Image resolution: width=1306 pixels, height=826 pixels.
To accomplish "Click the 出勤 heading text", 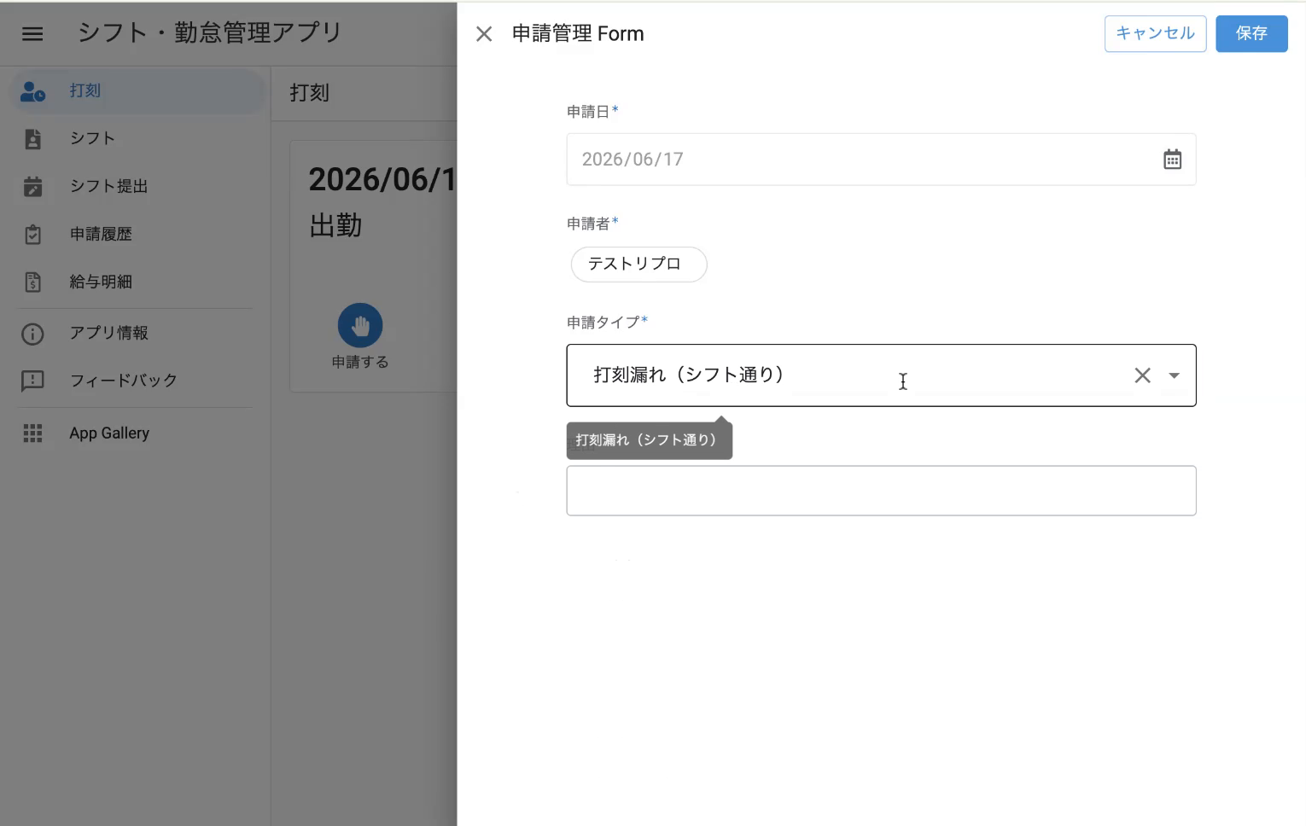I will pyautogui.click(x=335, y=226).
